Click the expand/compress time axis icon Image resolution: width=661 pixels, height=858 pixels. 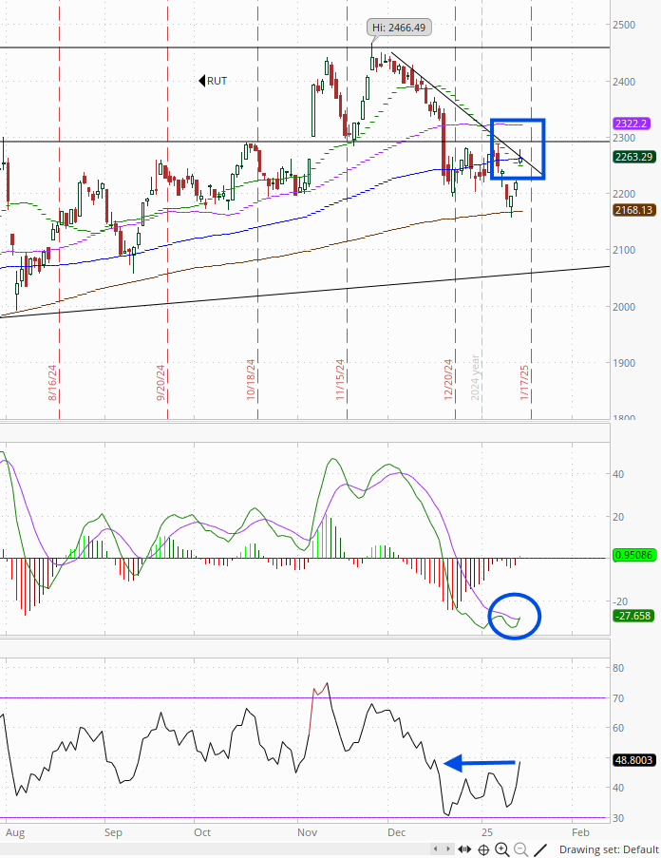[464, 849]
